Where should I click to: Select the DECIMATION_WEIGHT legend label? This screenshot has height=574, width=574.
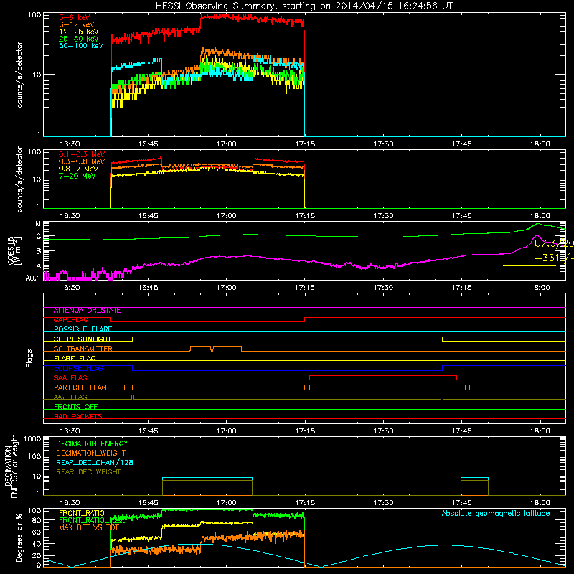pos(91,453)
